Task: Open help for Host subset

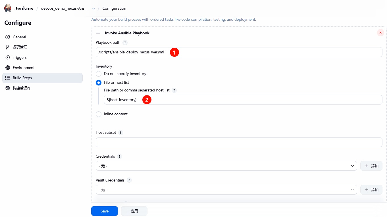Action: [121, 133]
